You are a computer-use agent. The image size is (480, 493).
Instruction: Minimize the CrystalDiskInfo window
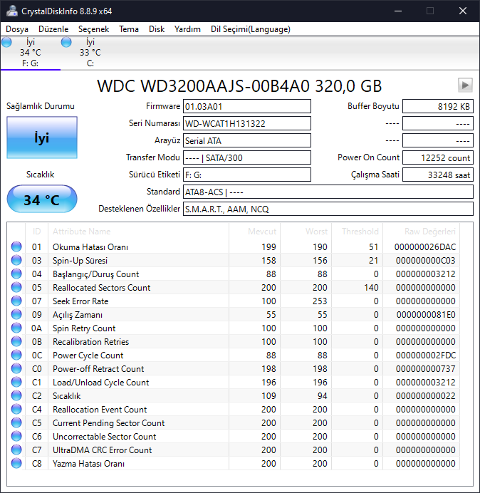(x=398, y=11)
